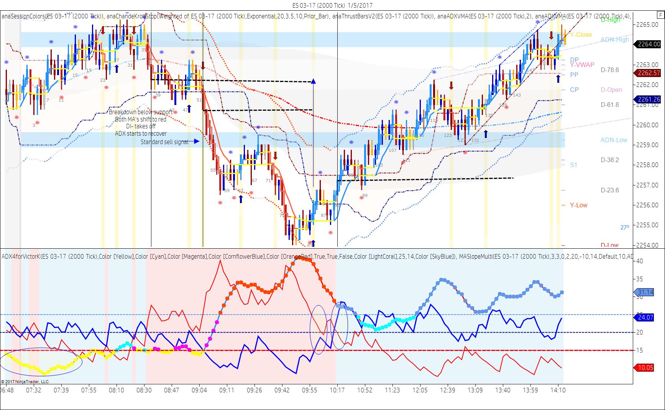Click the 12:05 time axis label
Image resolution: width=665 pixels, height=410 pixels.
[x=420, y=390]
